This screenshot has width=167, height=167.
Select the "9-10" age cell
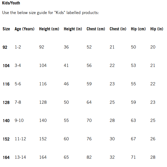click(19, 121)
